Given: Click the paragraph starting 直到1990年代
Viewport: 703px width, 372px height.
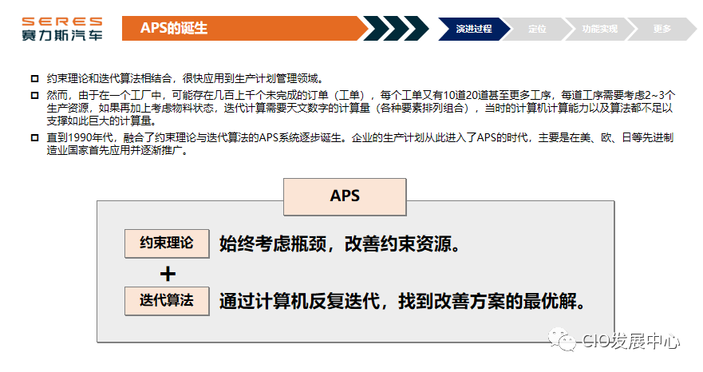Looking at the screenshot, I should click(360, 144).
